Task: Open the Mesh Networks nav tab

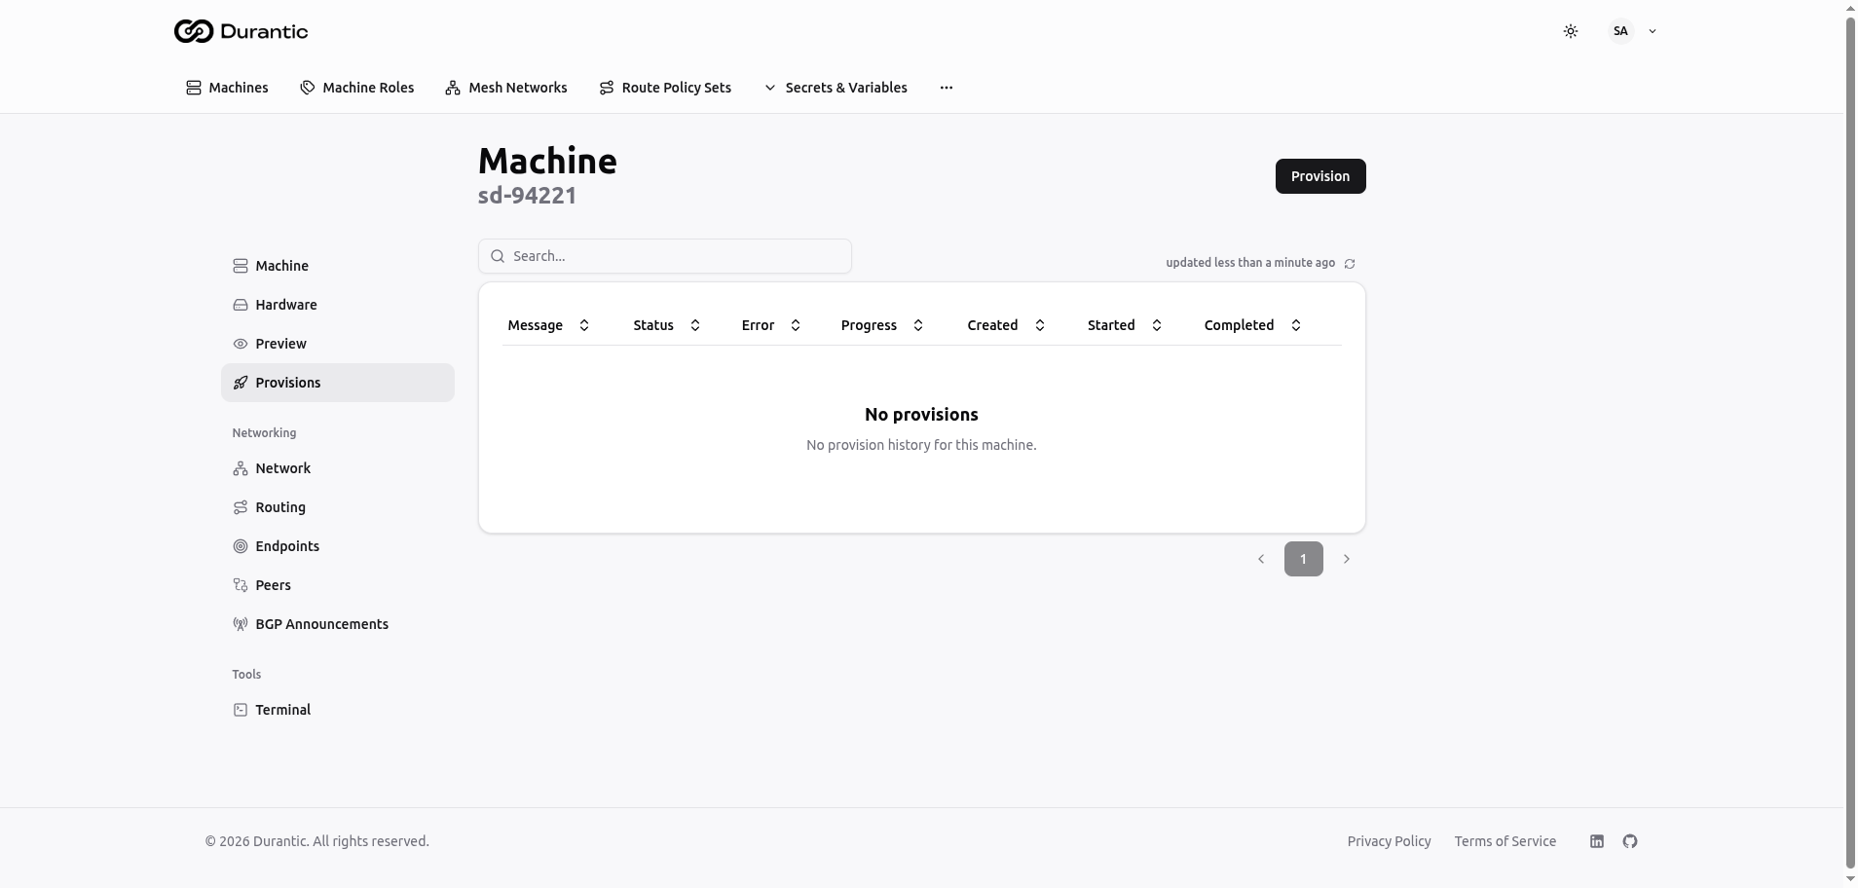Action: point(506,88)
